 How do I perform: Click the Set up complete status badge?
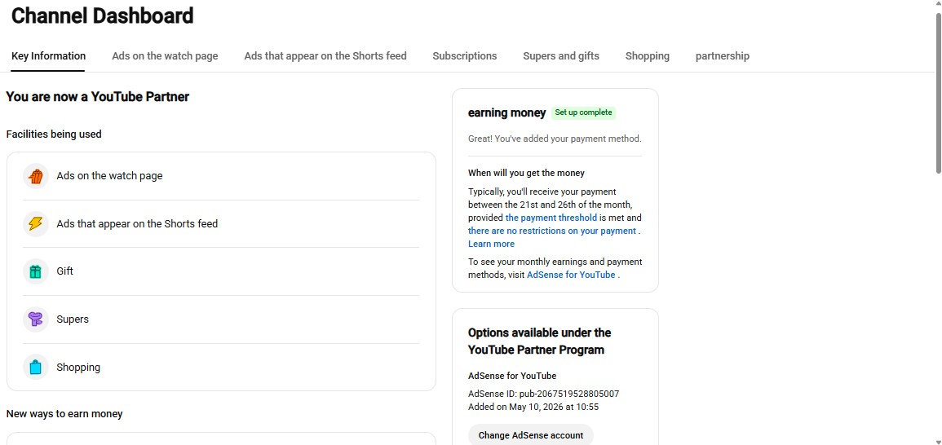click(x=583, y=112)
